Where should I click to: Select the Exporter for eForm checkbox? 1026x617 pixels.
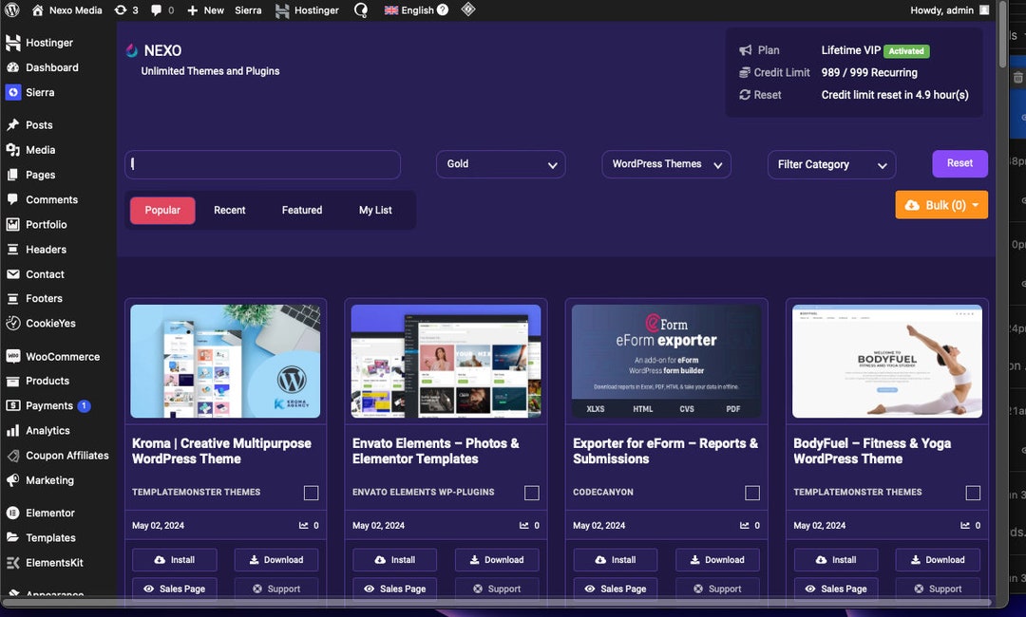coord(751,492)
